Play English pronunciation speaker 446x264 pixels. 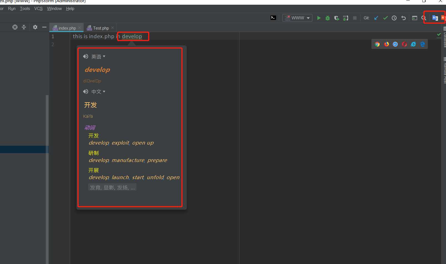(x=85, y=56)
